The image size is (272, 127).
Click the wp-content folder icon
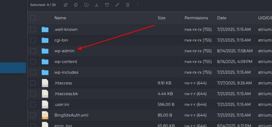(x=45, y=62)
